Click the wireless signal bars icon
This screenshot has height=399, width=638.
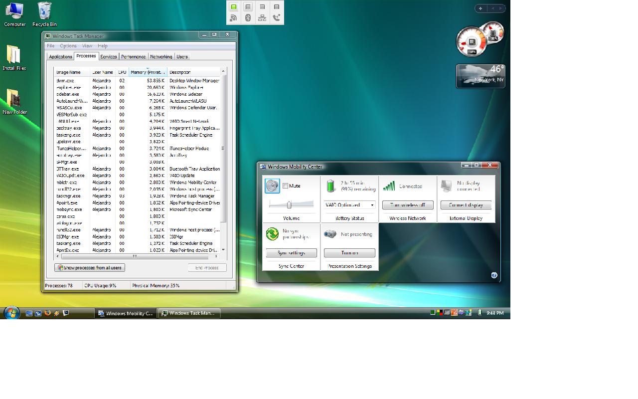coord(389,186)
